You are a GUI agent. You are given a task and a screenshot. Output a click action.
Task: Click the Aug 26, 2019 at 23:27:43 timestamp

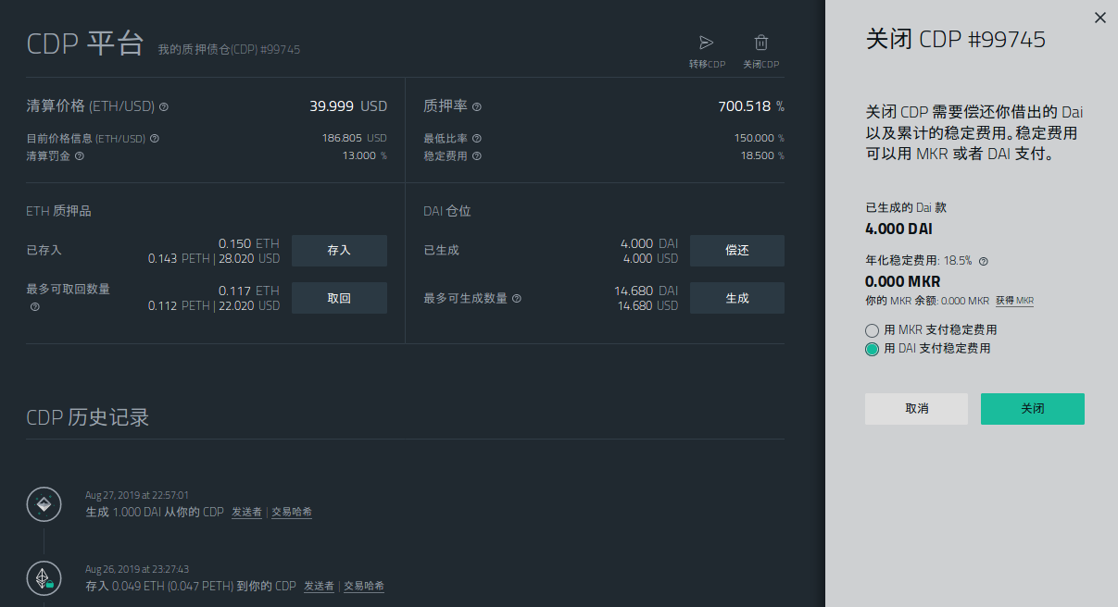point(137,570)
